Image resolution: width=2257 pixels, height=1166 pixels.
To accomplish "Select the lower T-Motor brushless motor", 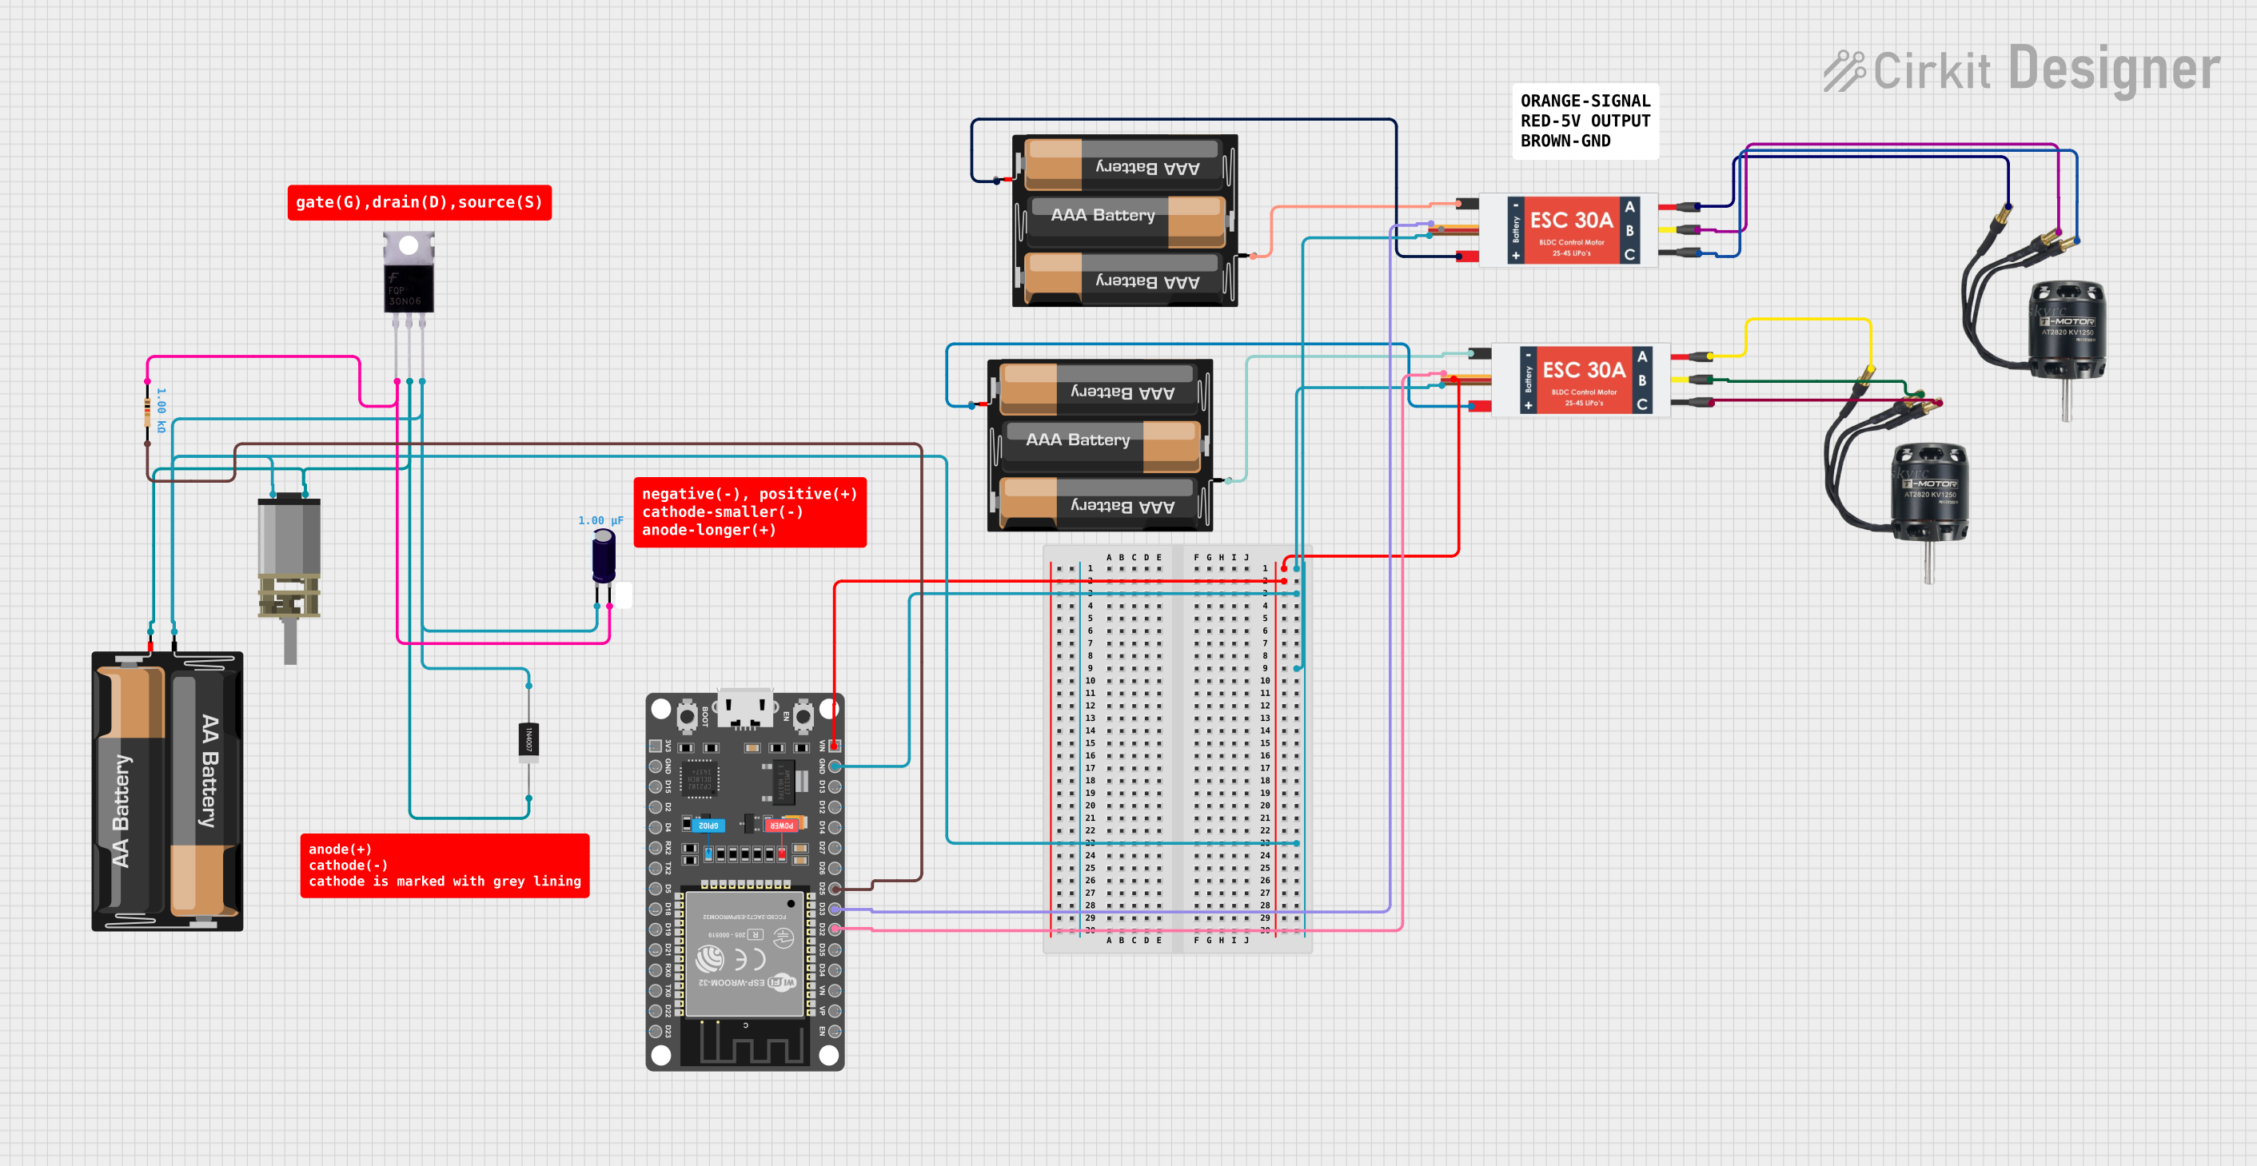I will click(1897, 473).
